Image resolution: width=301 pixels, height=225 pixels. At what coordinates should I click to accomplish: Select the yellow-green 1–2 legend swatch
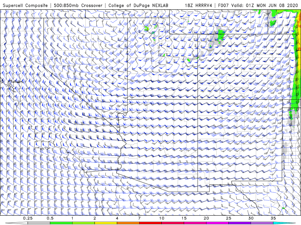84,223
